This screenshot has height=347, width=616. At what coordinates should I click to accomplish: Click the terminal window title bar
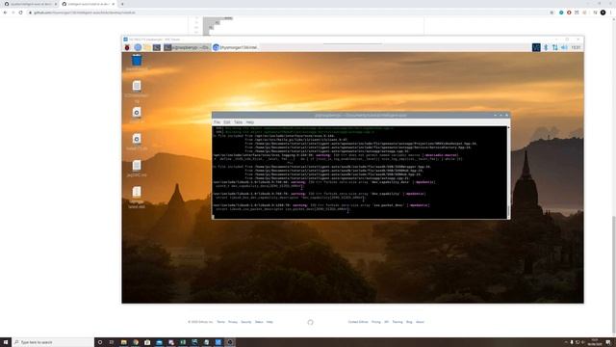coord(361,116)
